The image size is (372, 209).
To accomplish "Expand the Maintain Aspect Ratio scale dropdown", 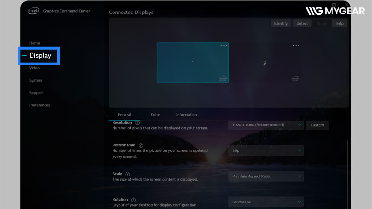I will pos(266,176).
